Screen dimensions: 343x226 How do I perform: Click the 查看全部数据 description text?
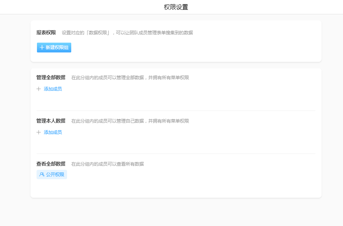[107, 164]
